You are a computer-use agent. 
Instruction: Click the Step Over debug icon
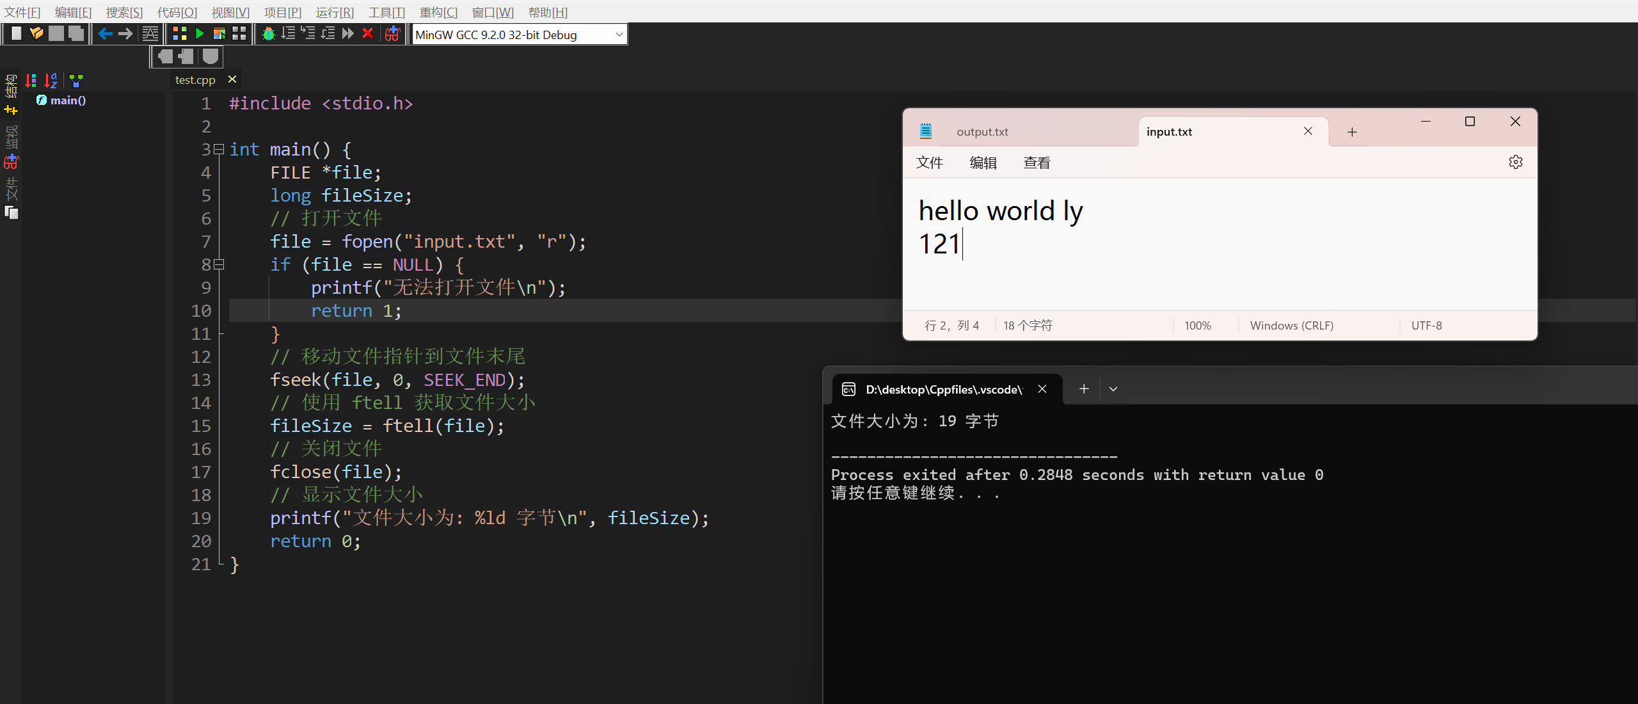(289, 34)
